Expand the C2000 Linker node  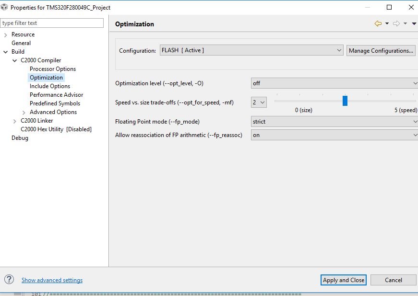pos(15,121)
